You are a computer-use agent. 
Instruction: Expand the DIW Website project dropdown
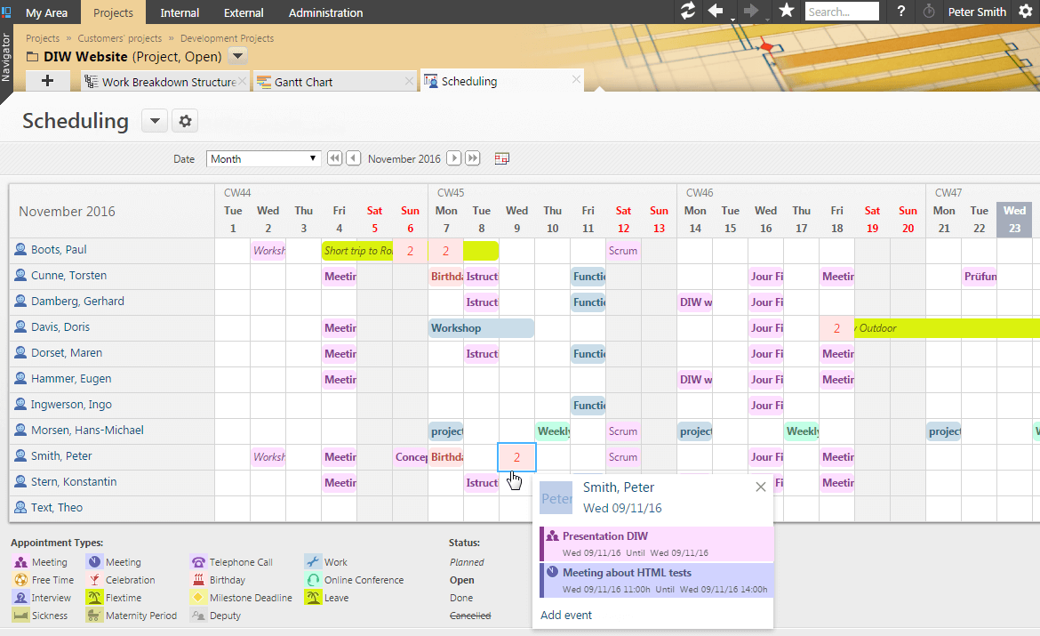click(238, 56)
